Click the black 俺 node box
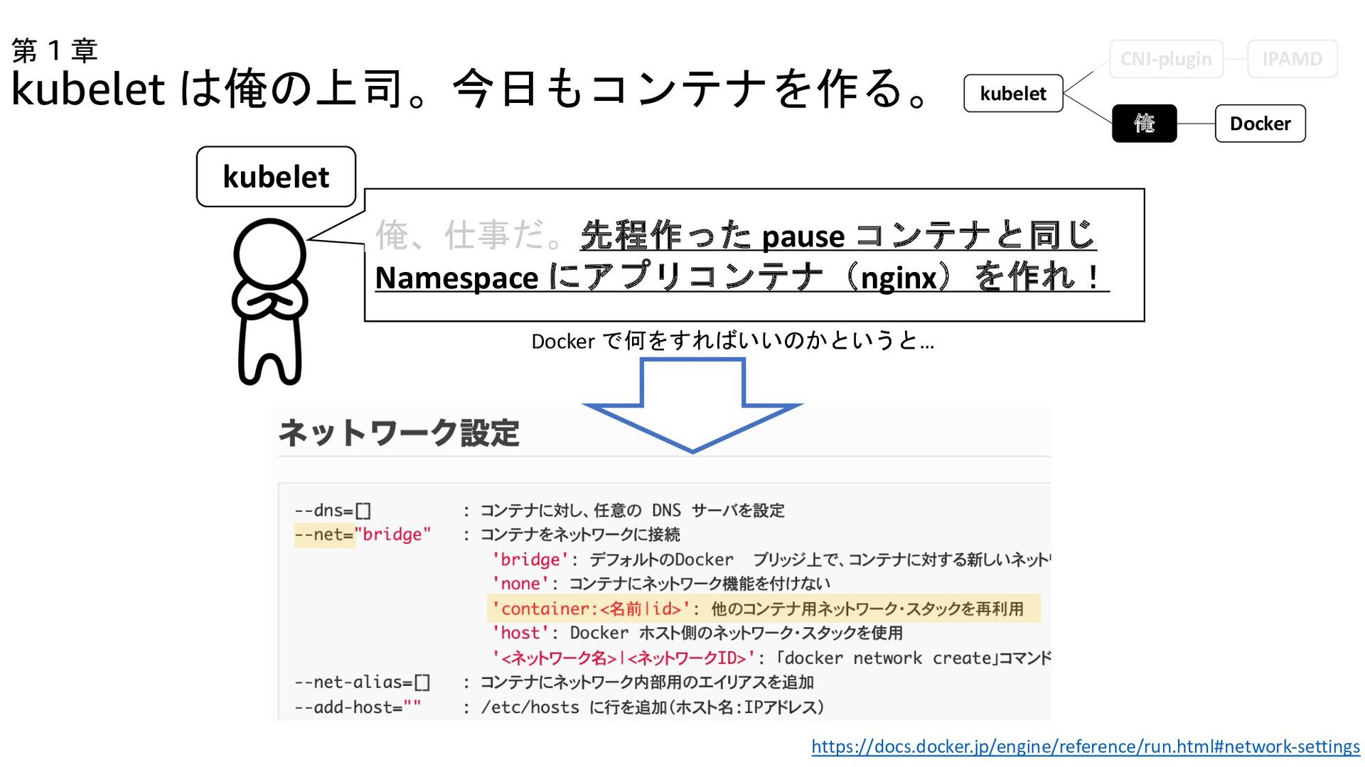 point(1144,124)
